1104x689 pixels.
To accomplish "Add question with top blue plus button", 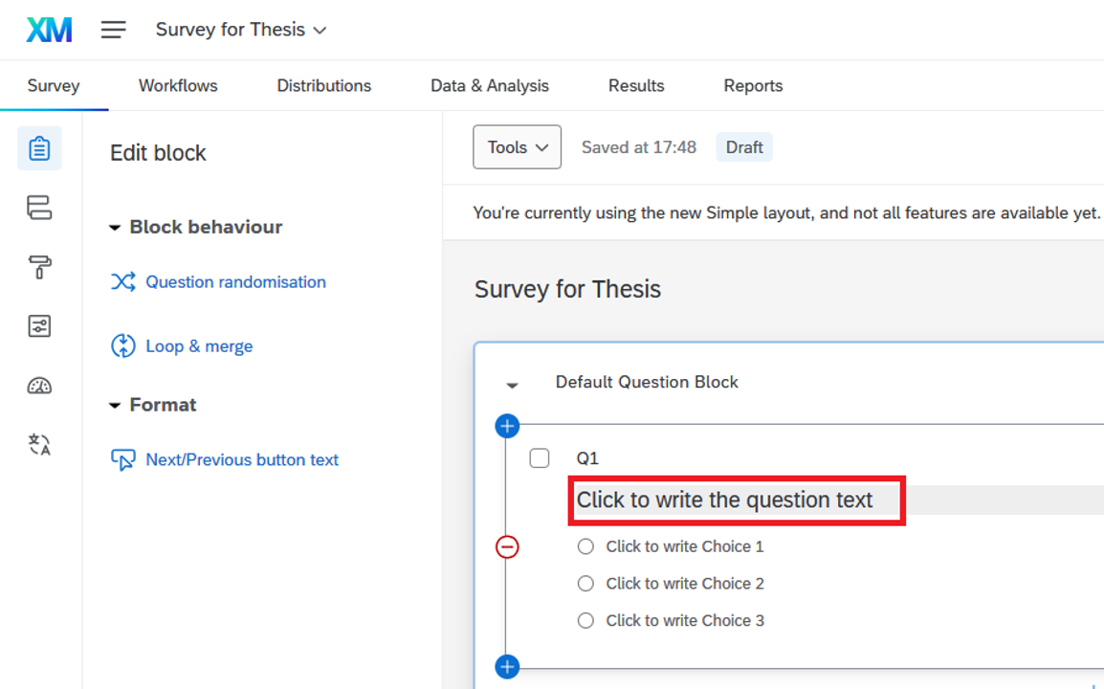I will pyautogui.click(x=507, y=426).
